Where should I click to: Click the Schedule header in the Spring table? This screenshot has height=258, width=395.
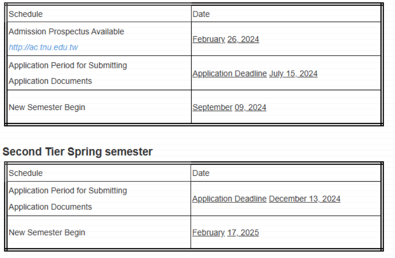(x=26, y=173)
